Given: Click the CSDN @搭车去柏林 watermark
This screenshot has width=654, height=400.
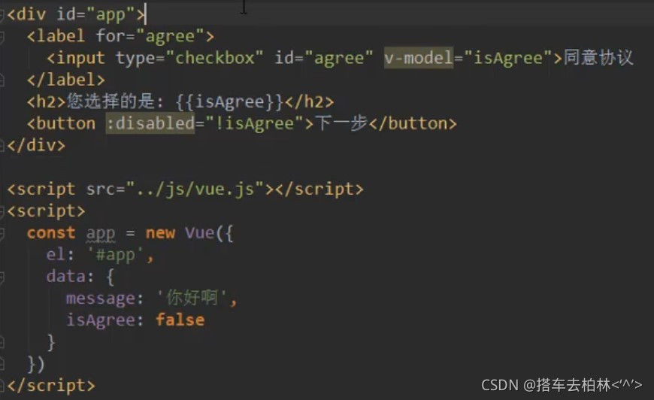Looking at the screenshot, I should coord(562,385).
